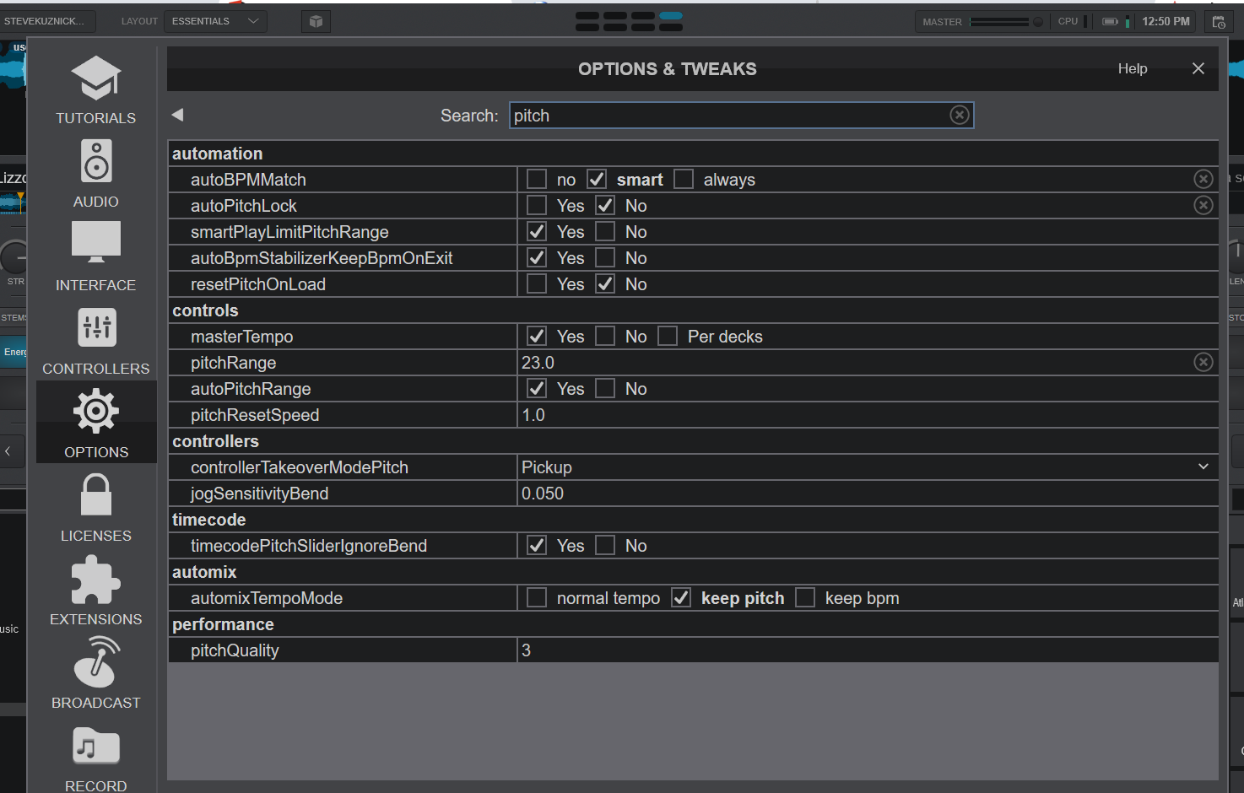This screenshot has width=1244, height=793.
Task: Open the Essentials layout dropdown
Action: click(x=215, y=21)
